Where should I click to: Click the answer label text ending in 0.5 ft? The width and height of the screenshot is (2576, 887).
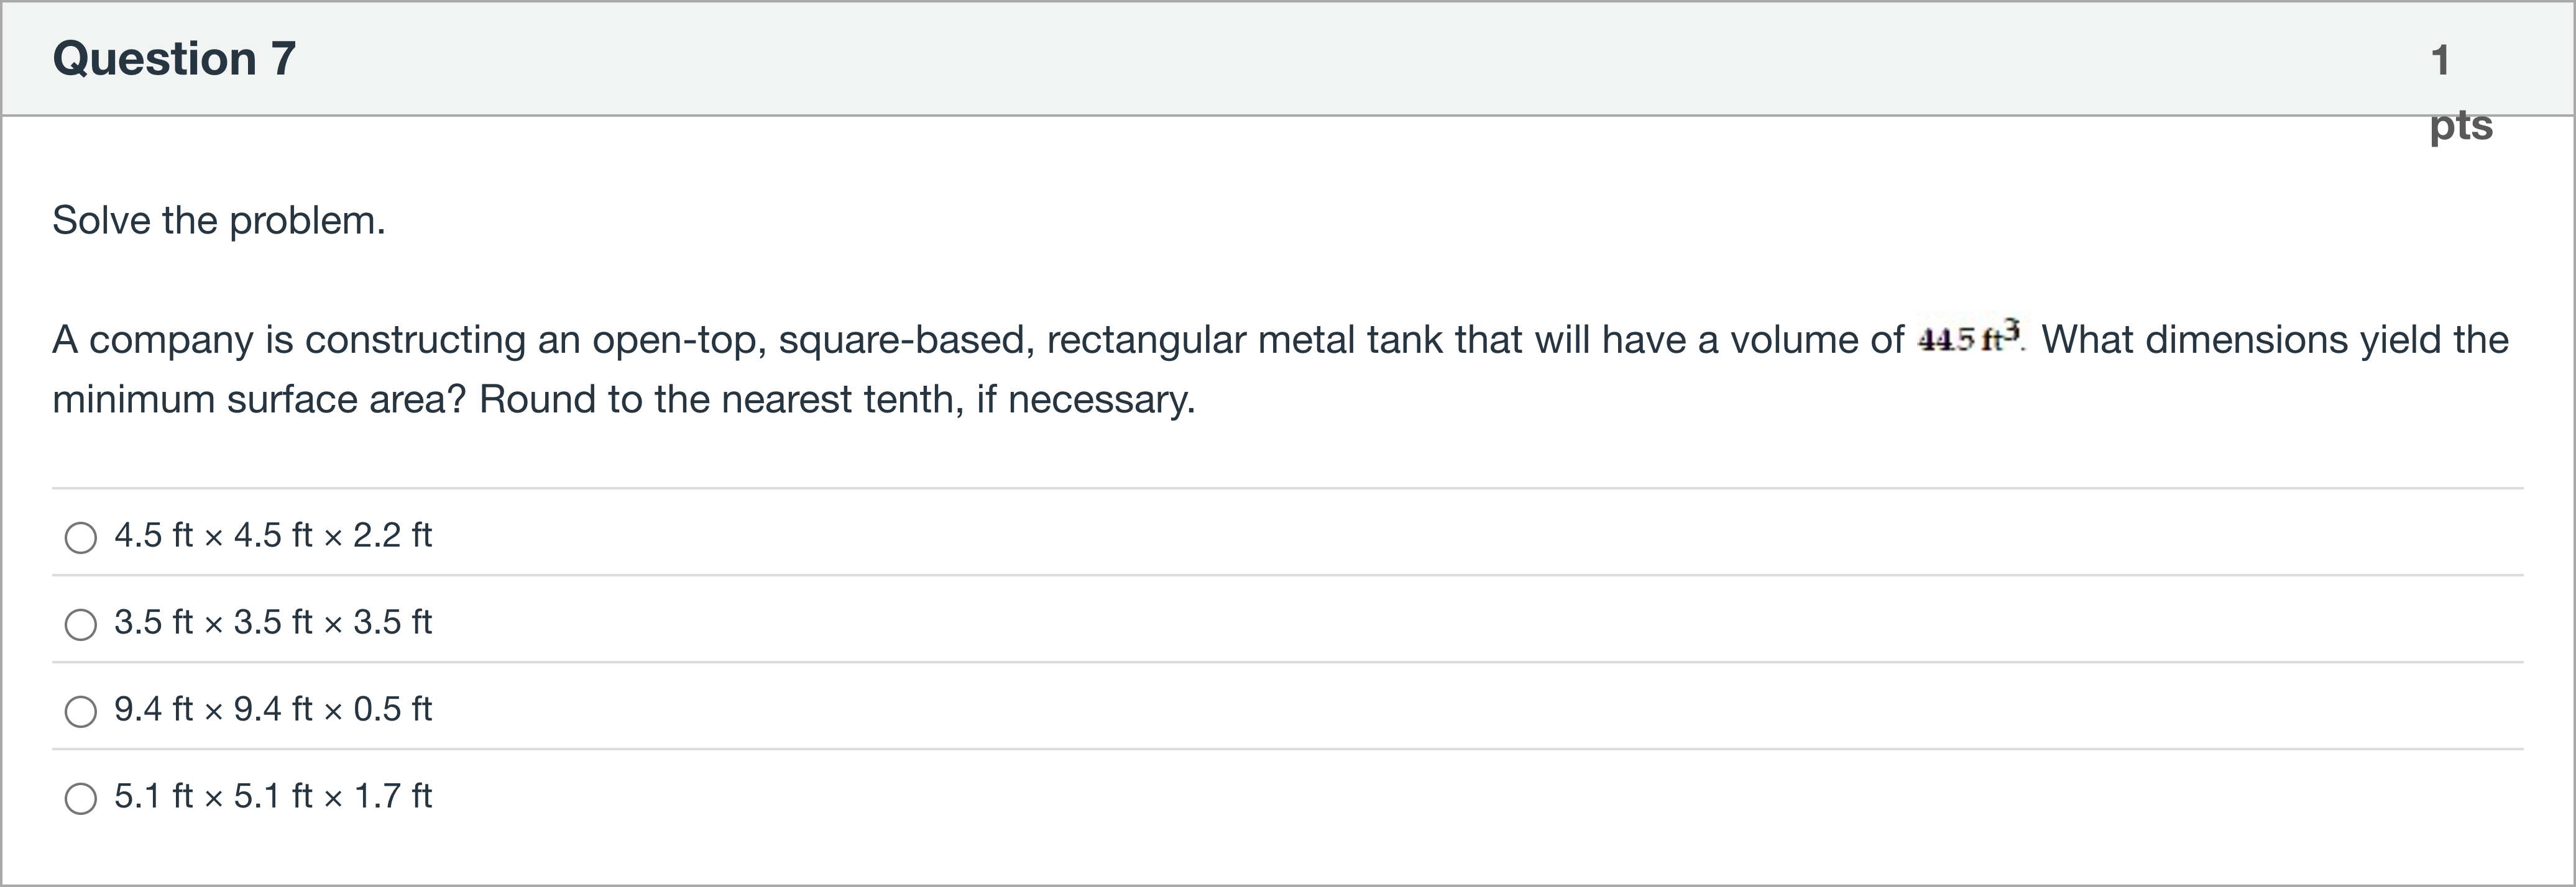click(x=273, y=709)
